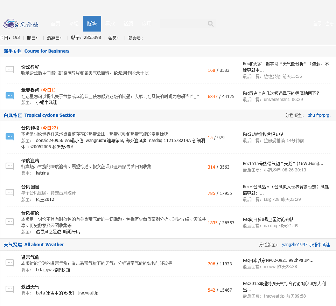The height and width of the screenshot is (306, 336).
Task: Click the search input field
Action: (183, 24)
